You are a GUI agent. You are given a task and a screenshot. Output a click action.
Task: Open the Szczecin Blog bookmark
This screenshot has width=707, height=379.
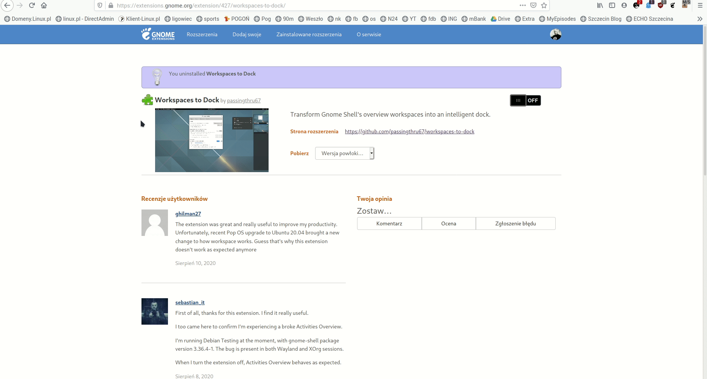coord(601,19)
